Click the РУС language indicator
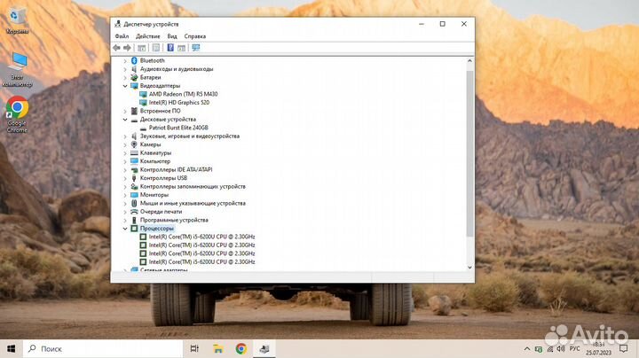This screenshot has height=358, width=639. click(574, 349)
